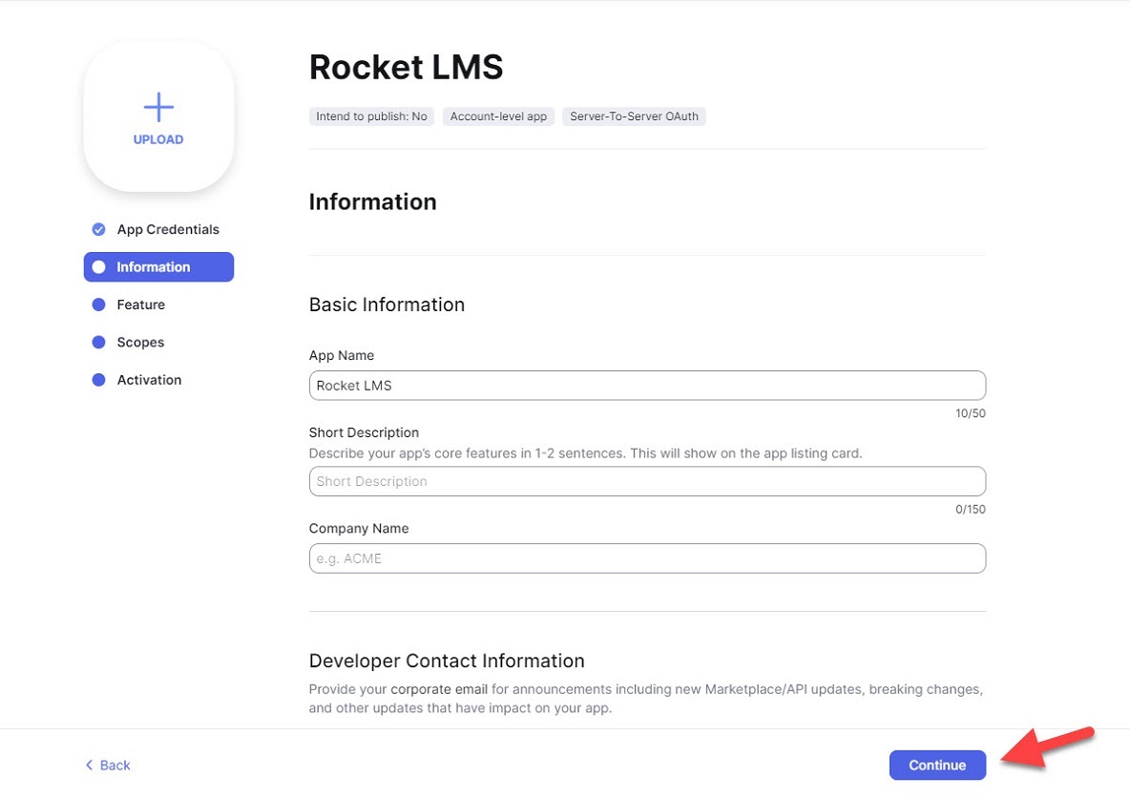
Task: Click the Feature step dot icon
Action: (x=98, y=305)
